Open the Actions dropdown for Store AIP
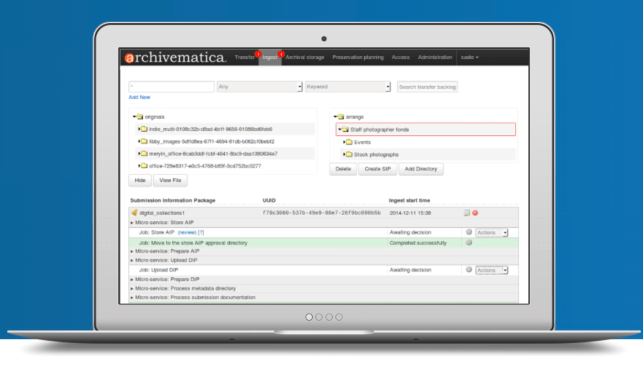This screenshot has width=643, height=372. [x=492, y=233]
